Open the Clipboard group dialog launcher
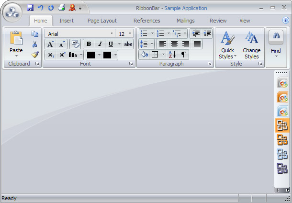The image size is (292, 203). click(37, 64)
